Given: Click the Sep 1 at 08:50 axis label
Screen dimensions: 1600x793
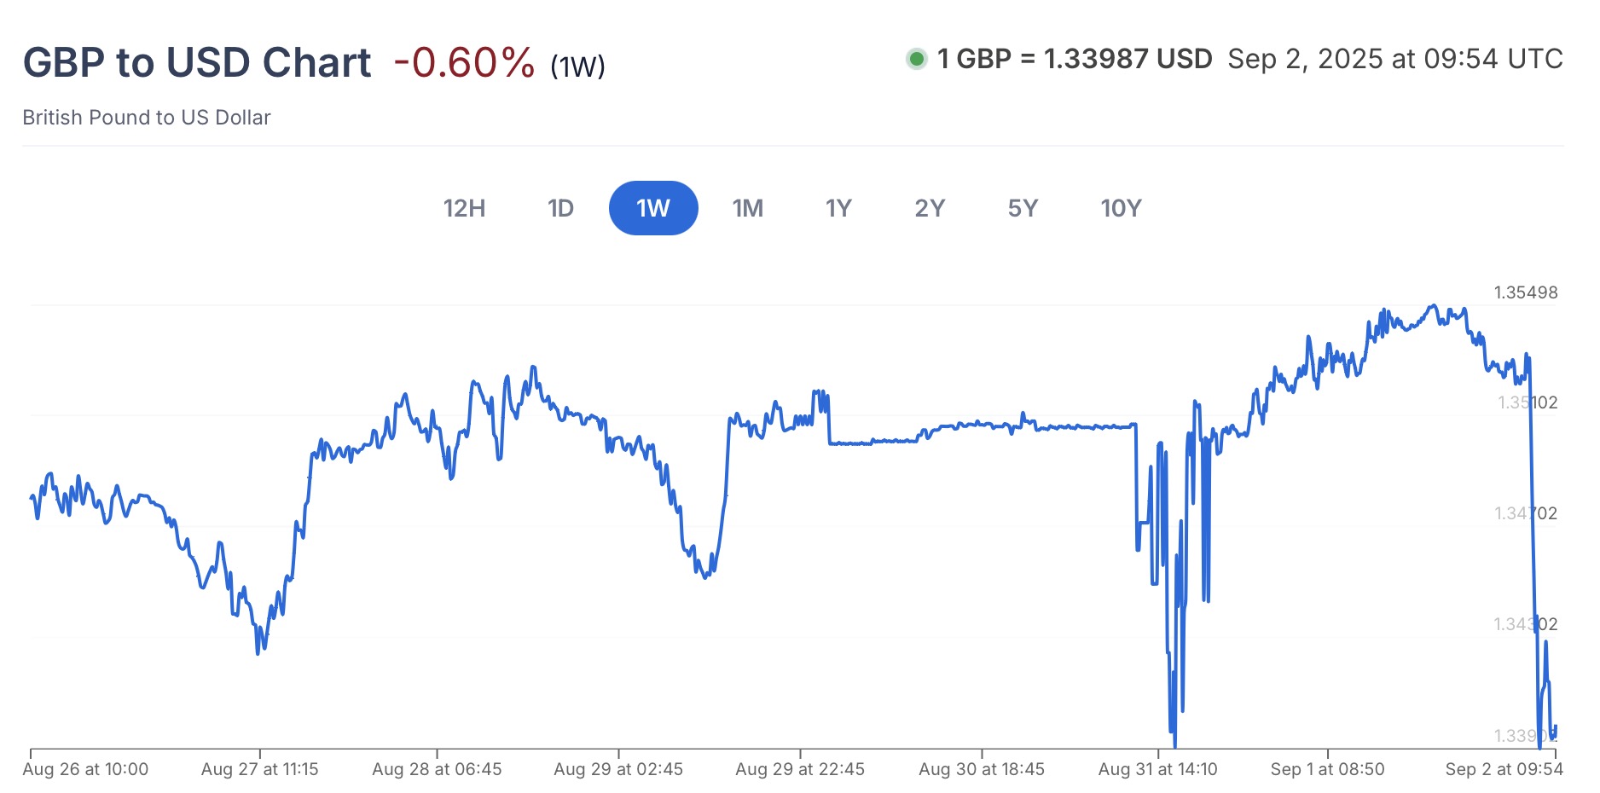Looking at the screenshot, I should [1327, 769].
